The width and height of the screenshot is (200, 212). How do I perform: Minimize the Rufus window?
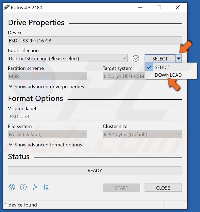pyautogui.click(x=140, y=7)
